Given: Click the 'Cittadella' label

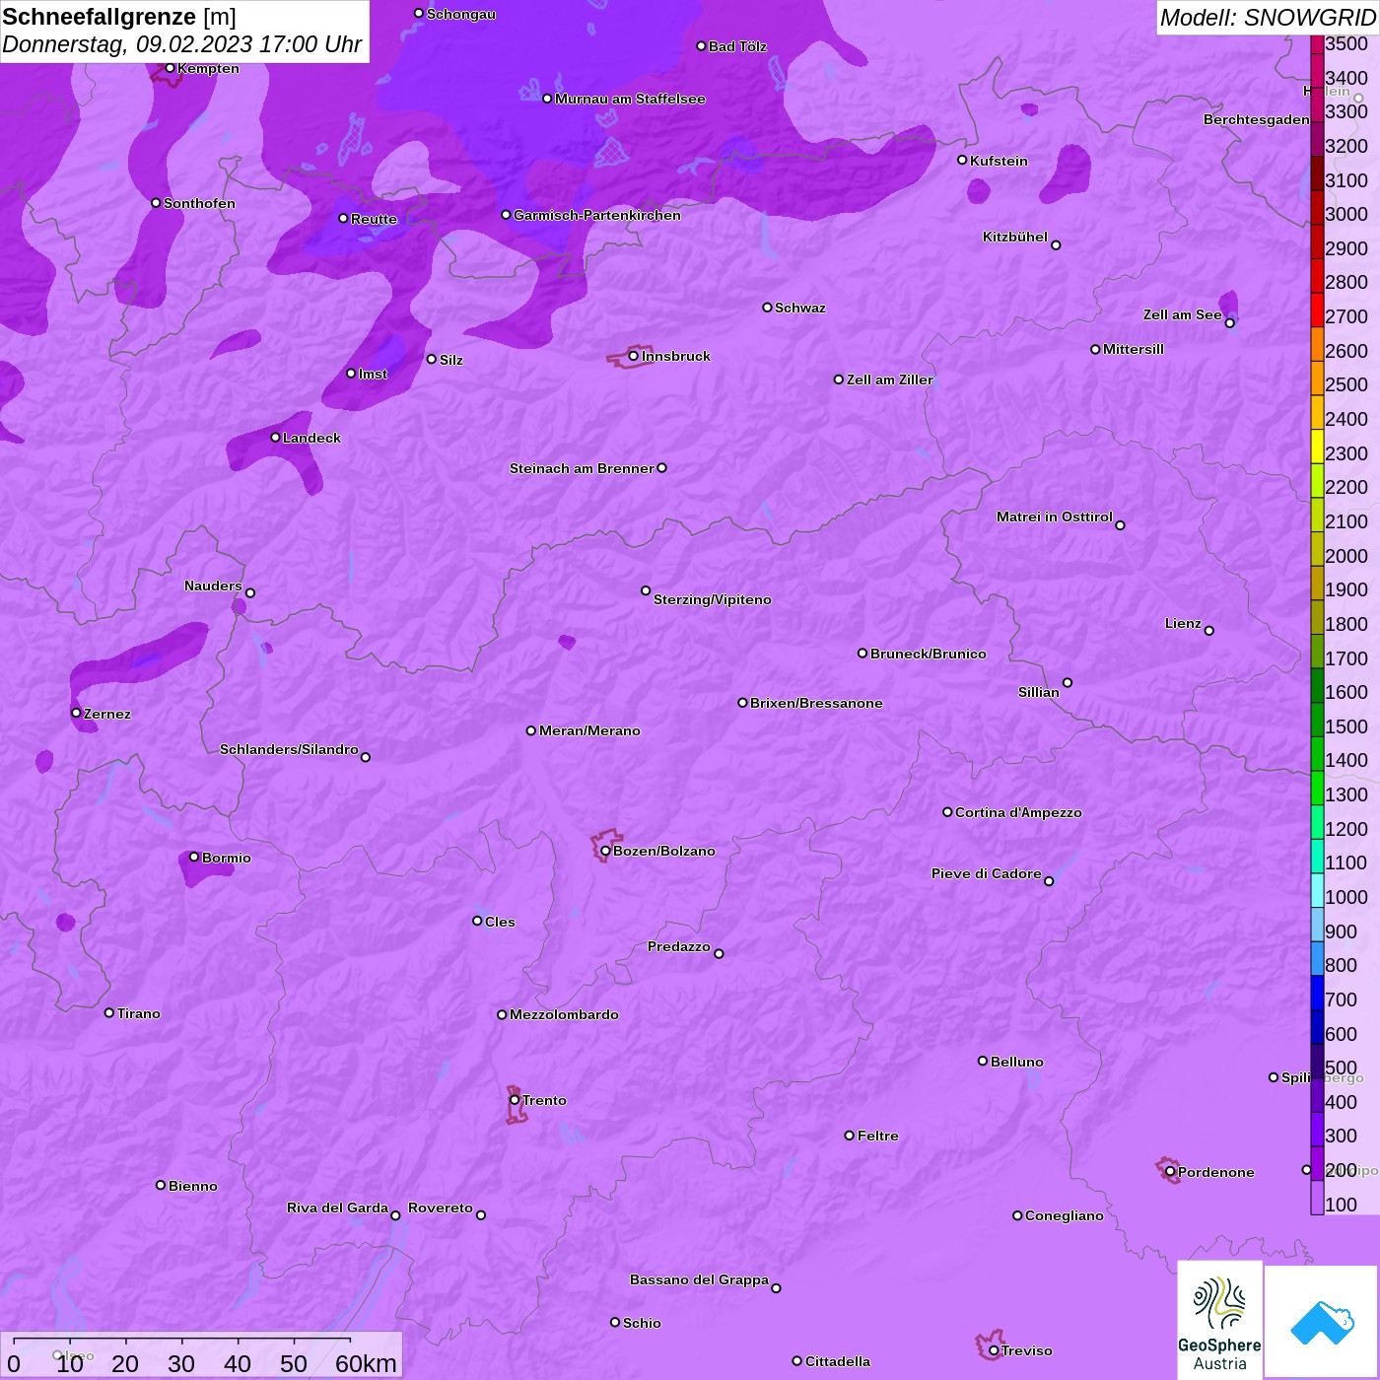Looking at the screenshot, I should click(838, 1361).
